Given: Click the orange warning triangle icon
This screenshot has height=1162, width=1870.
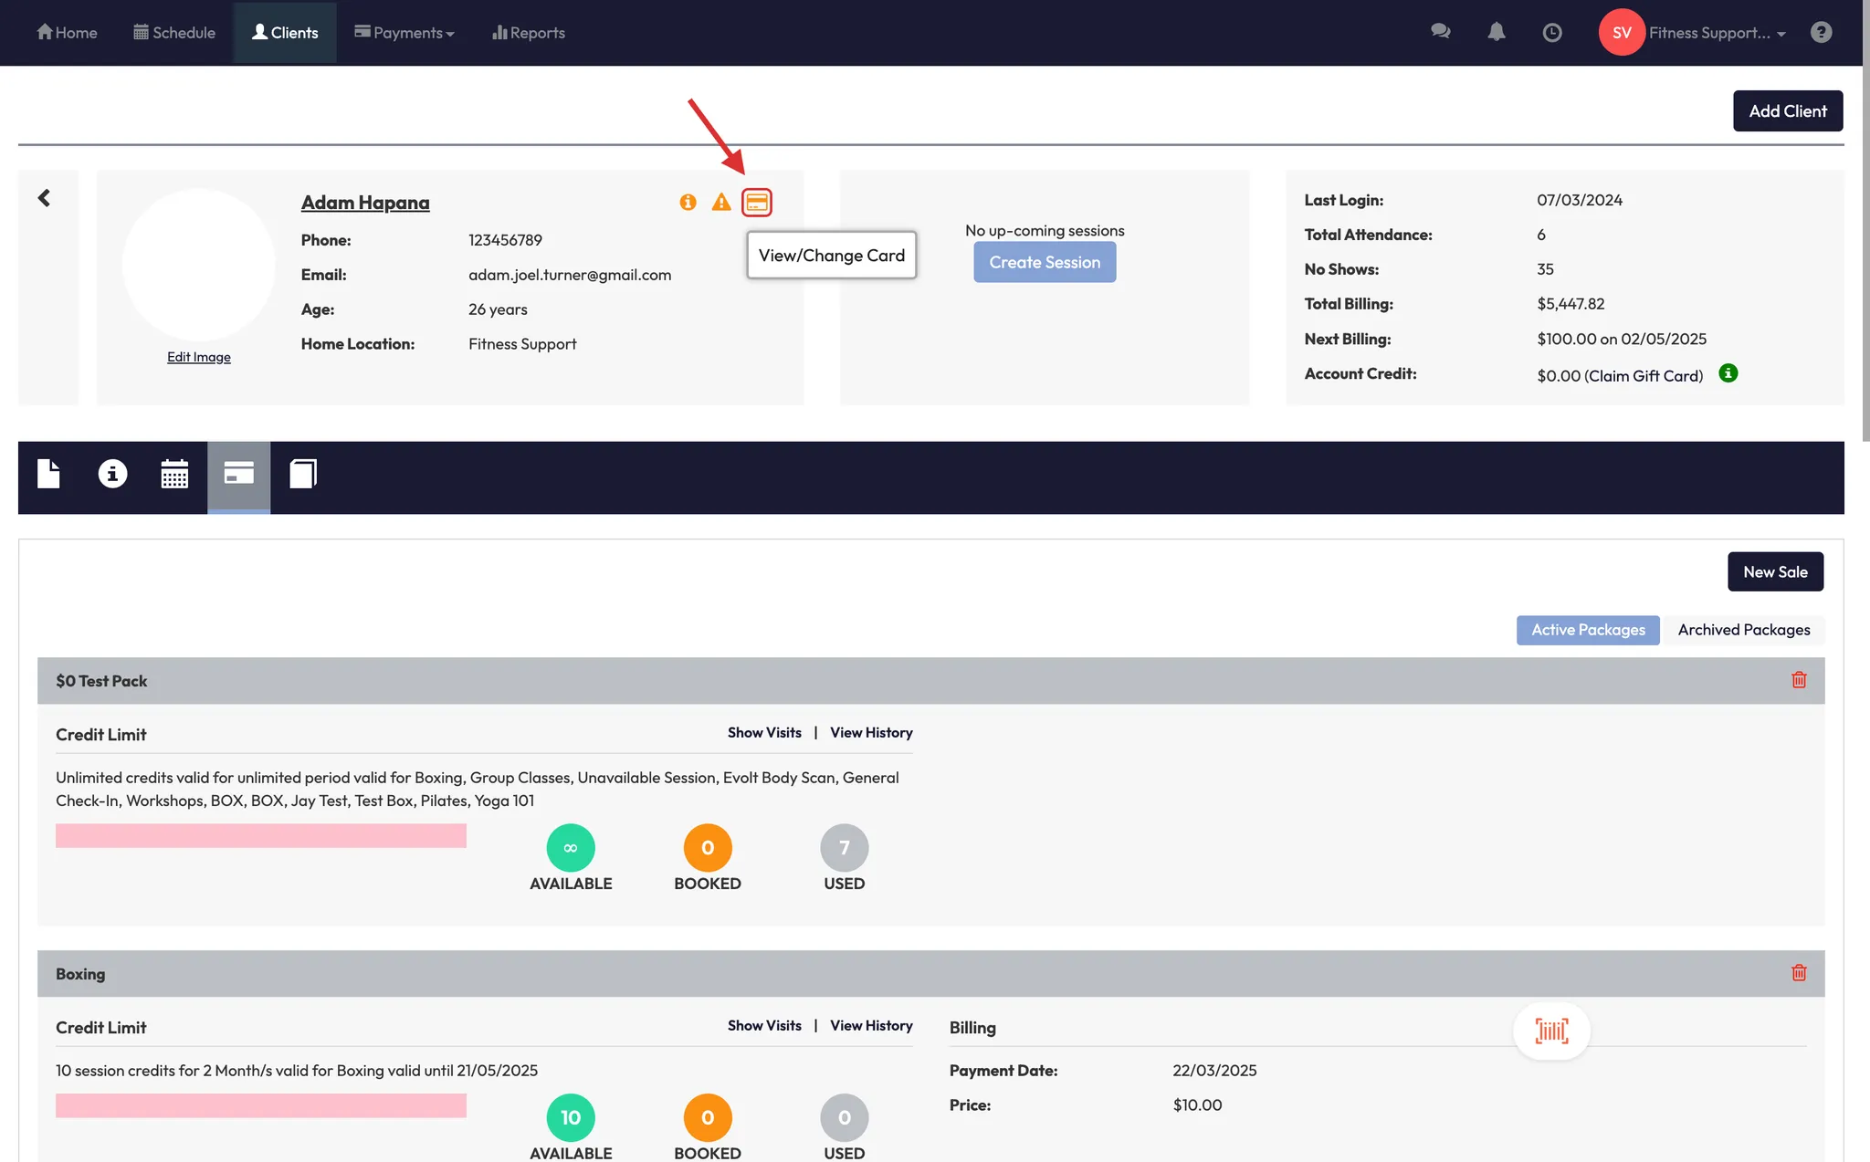Looking at the screenshot, I should [x=721, y=202].
